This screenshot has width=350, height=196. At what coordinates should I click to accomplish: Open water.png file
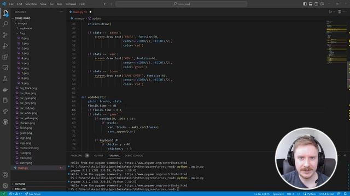[26, 163]
